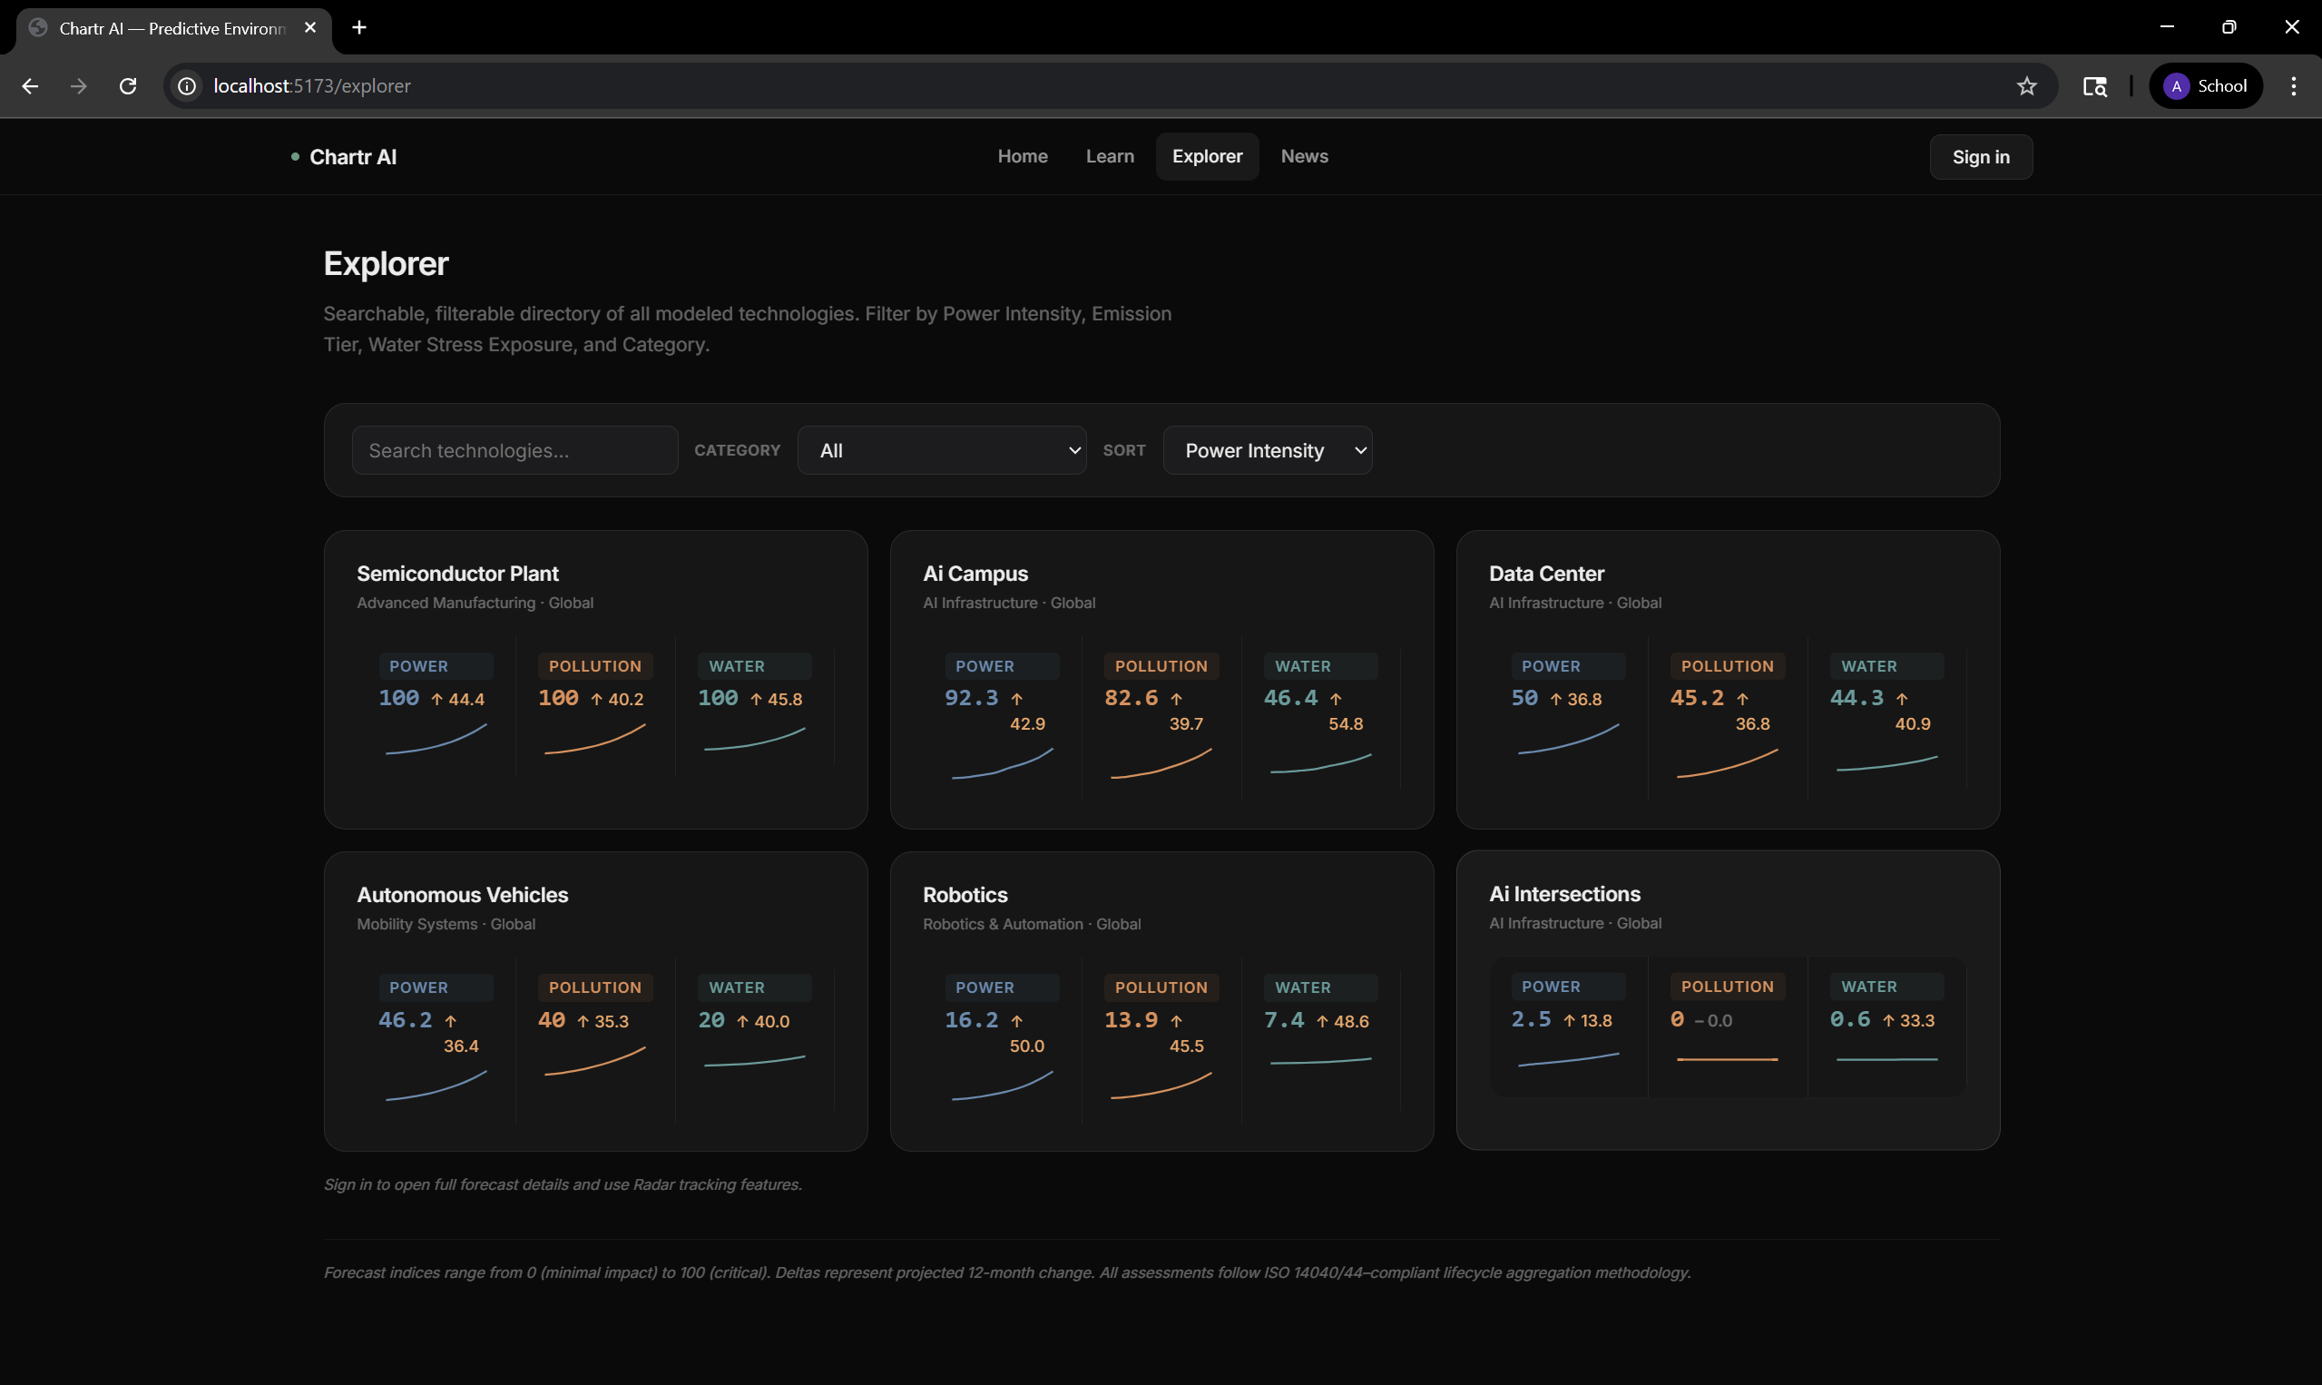The width and height of the screenshot is (2322, 1385).
Task: Click the reload page icon
Action: point(128,86)
